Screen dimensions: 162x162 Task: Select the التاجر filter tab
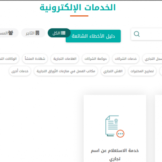(33, 33)
